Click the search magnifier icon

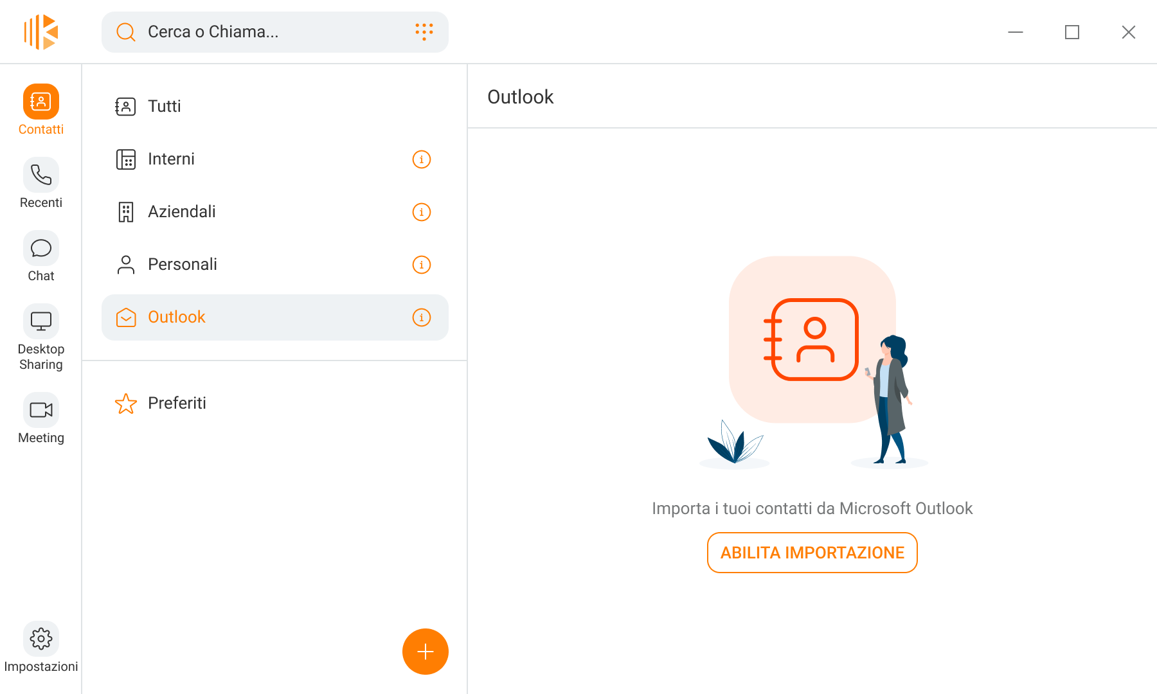[126, 32]
